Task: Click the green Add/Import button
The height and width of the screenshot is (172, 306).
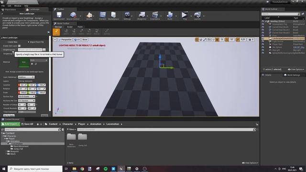Action: [x=11, y=124]
